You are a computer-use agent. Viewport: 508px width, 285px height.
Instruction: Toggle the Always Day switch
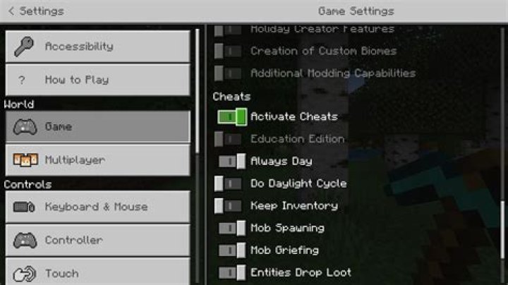[x=232, y=162]
